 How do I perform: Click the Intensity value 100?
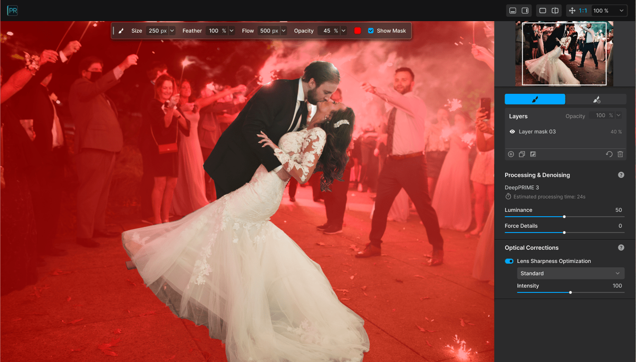[617, 286]
